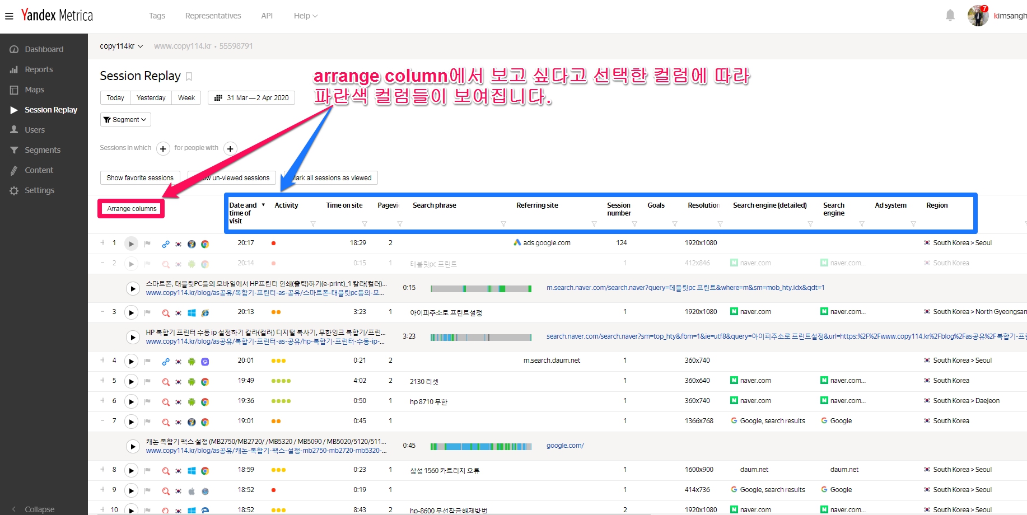
Task: Collapse session 7 details
Action: [x=102, y=421]
